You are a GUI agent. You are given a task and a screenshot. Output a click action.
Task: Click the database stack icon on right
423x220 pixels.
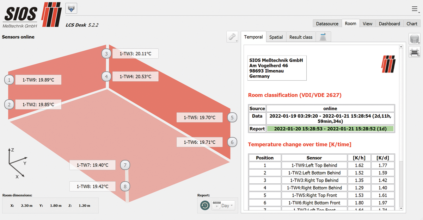414,39
